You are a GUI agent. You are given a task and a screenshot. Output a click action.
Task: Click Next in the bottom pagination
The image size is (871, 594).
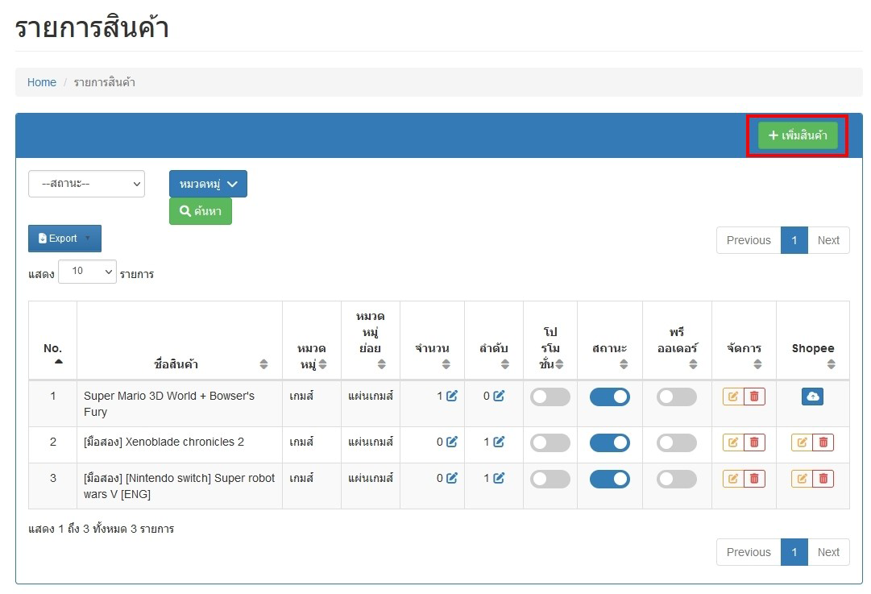pyautogui.click(x=827, y=552)
